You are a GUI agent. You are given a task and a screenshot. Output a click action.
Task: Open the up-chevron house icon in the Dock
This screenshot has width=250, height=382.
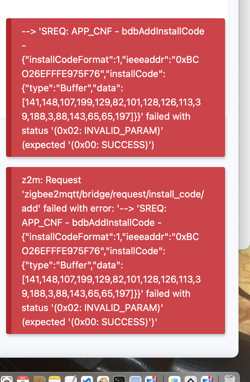click(x=191, y=379)
